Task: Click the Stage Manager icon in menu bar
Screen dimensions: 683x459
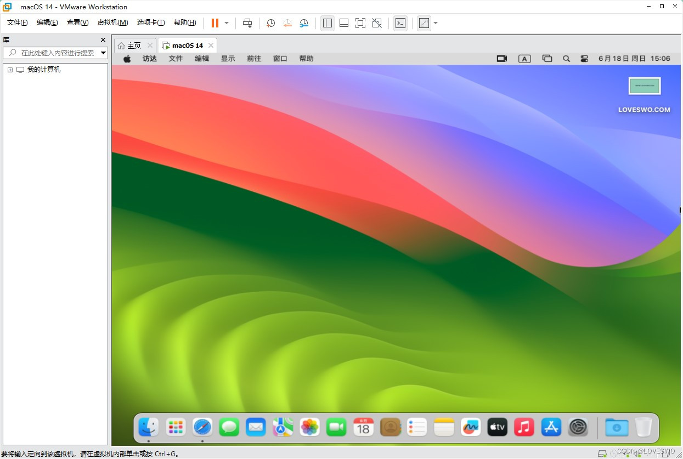Action: point(547,59)
